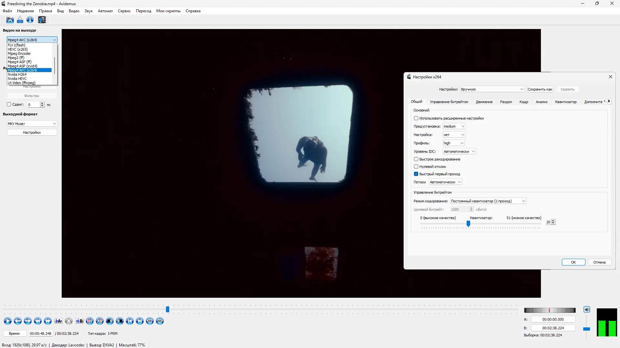The image size is (620, 348).
Task: Click the mute audio speaker icon
Action: click(x=587, y=310)
